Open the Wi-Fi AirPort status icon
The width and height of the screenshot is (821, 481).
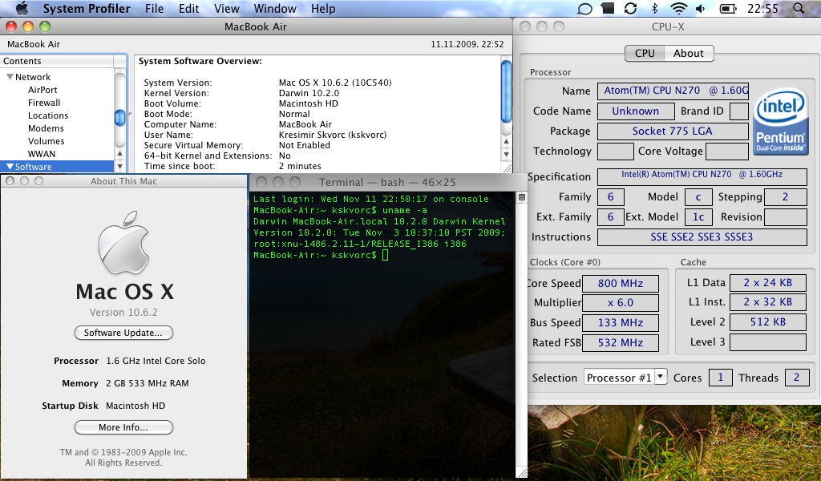pyautogui.click(x=678, y=8)
